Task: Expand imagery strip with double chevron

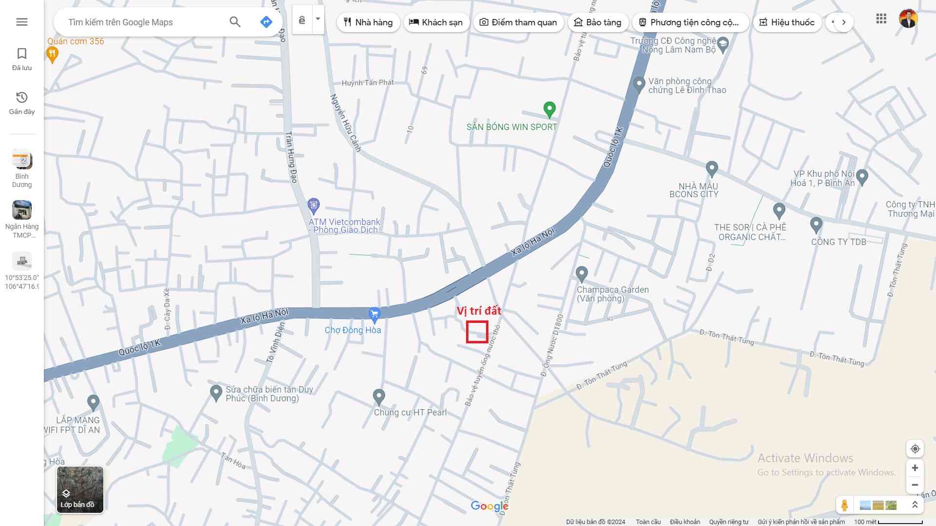Action: (915, 505)
